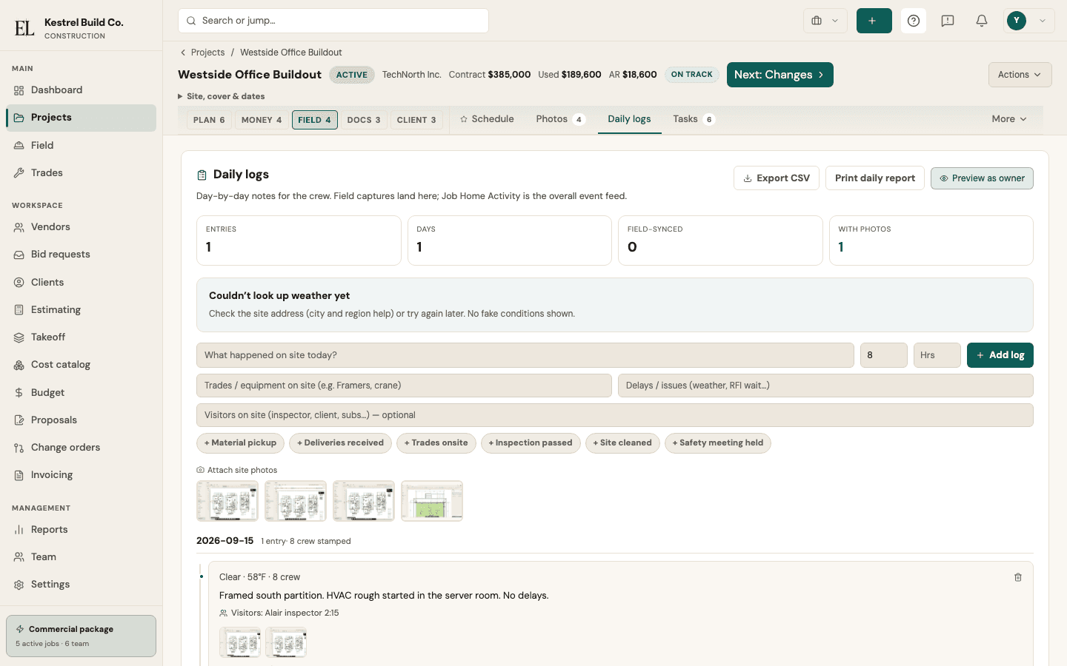Viewport: 1067px width, 666px height.
Task: Open the help question-mark icon
Action: (x=914, y=21)
